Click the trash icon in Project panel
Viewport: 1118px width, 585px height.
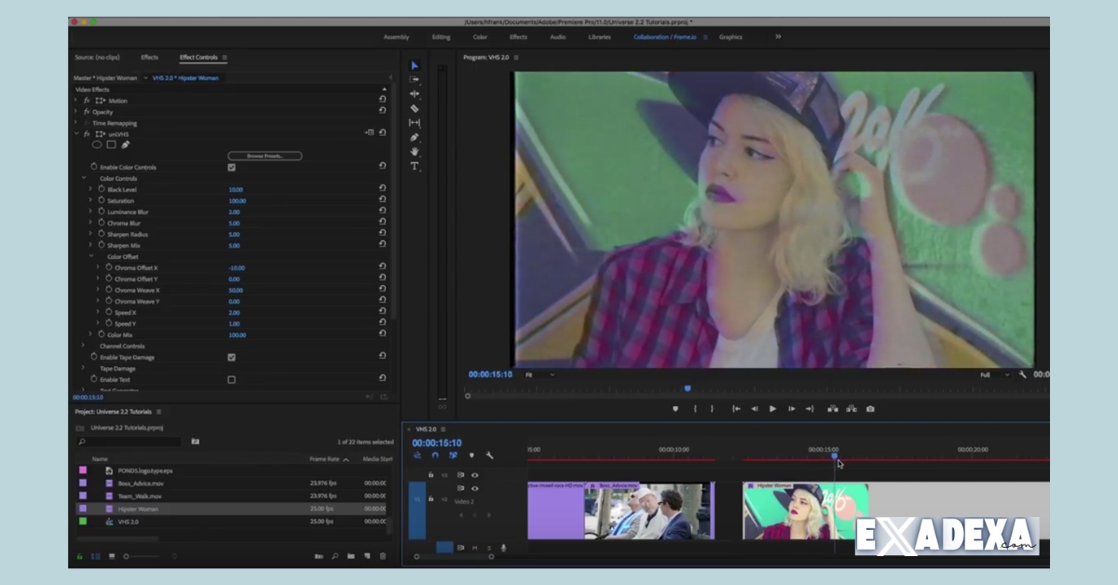[382, 556]
